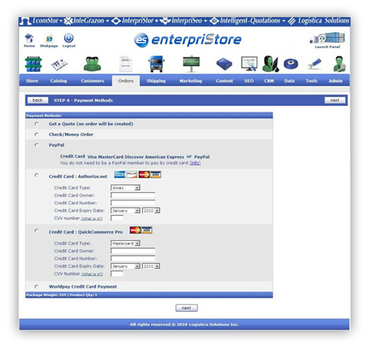Screen dimensions: 369x348
Task: Select Worldpay Credit Card Payment radio option
Action: pos(36,287)
